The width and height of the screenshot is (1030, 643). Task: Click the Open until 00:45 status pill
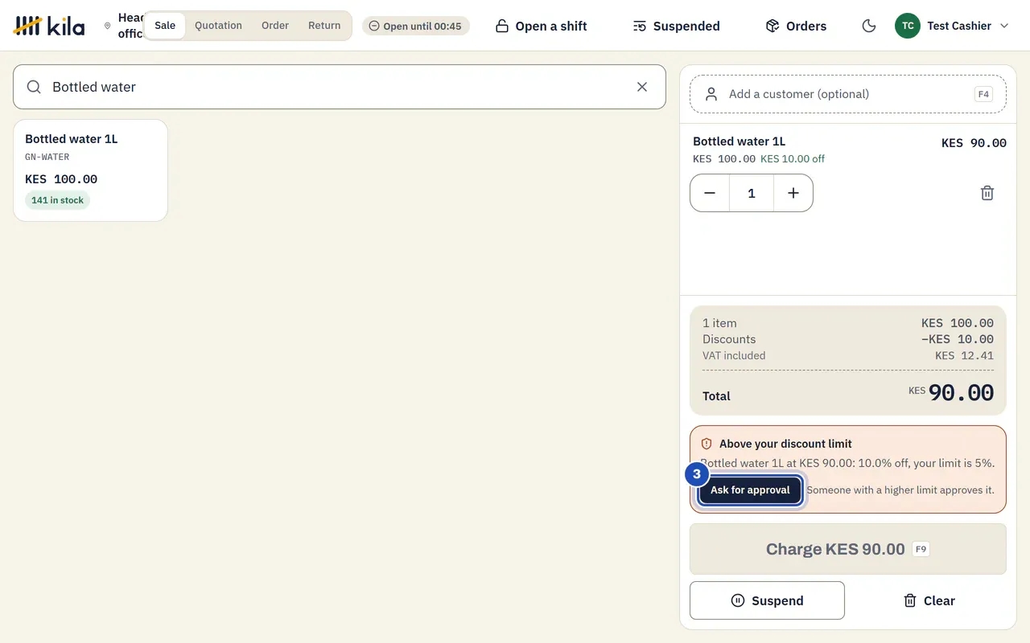pos(416,26)
